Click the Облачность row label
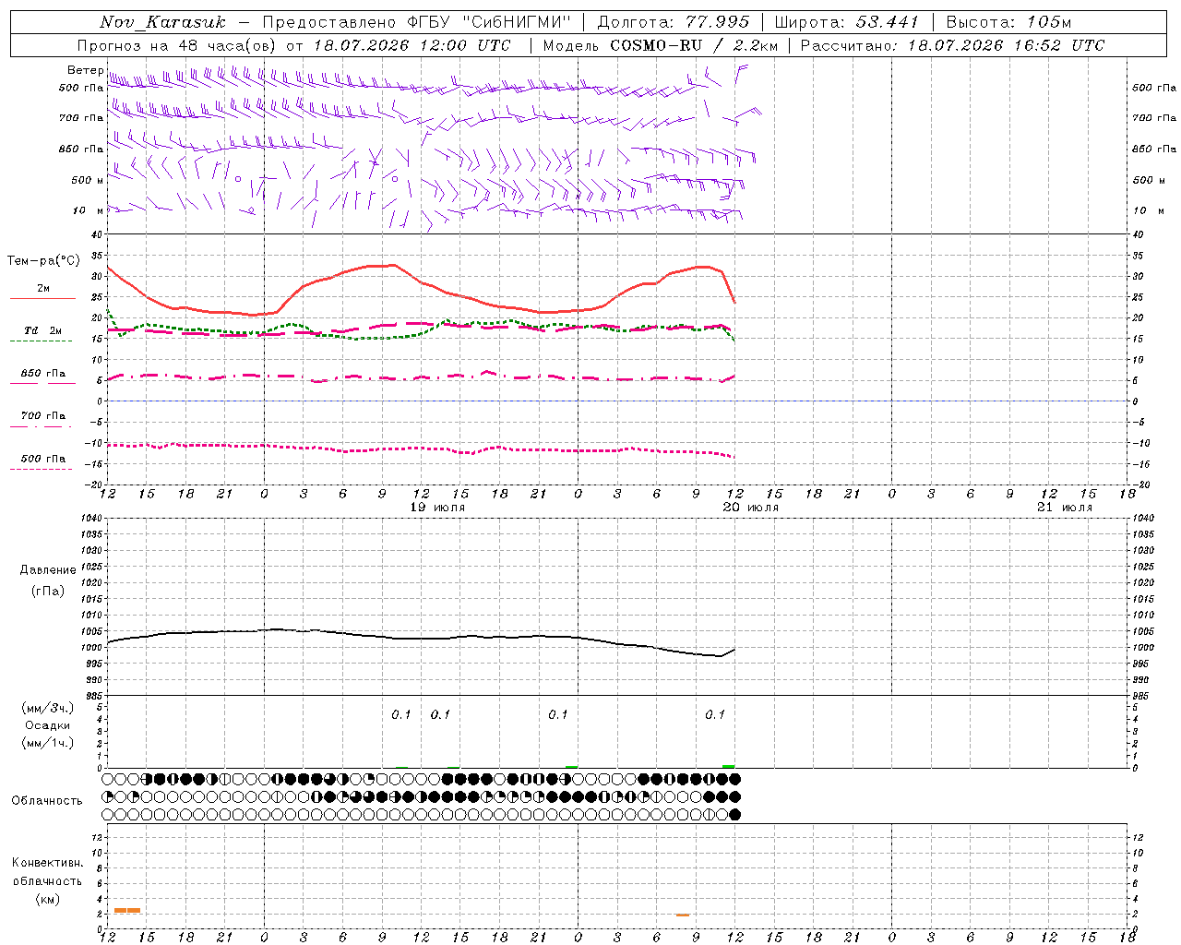The image size is (1181, 945). (47, 801)
